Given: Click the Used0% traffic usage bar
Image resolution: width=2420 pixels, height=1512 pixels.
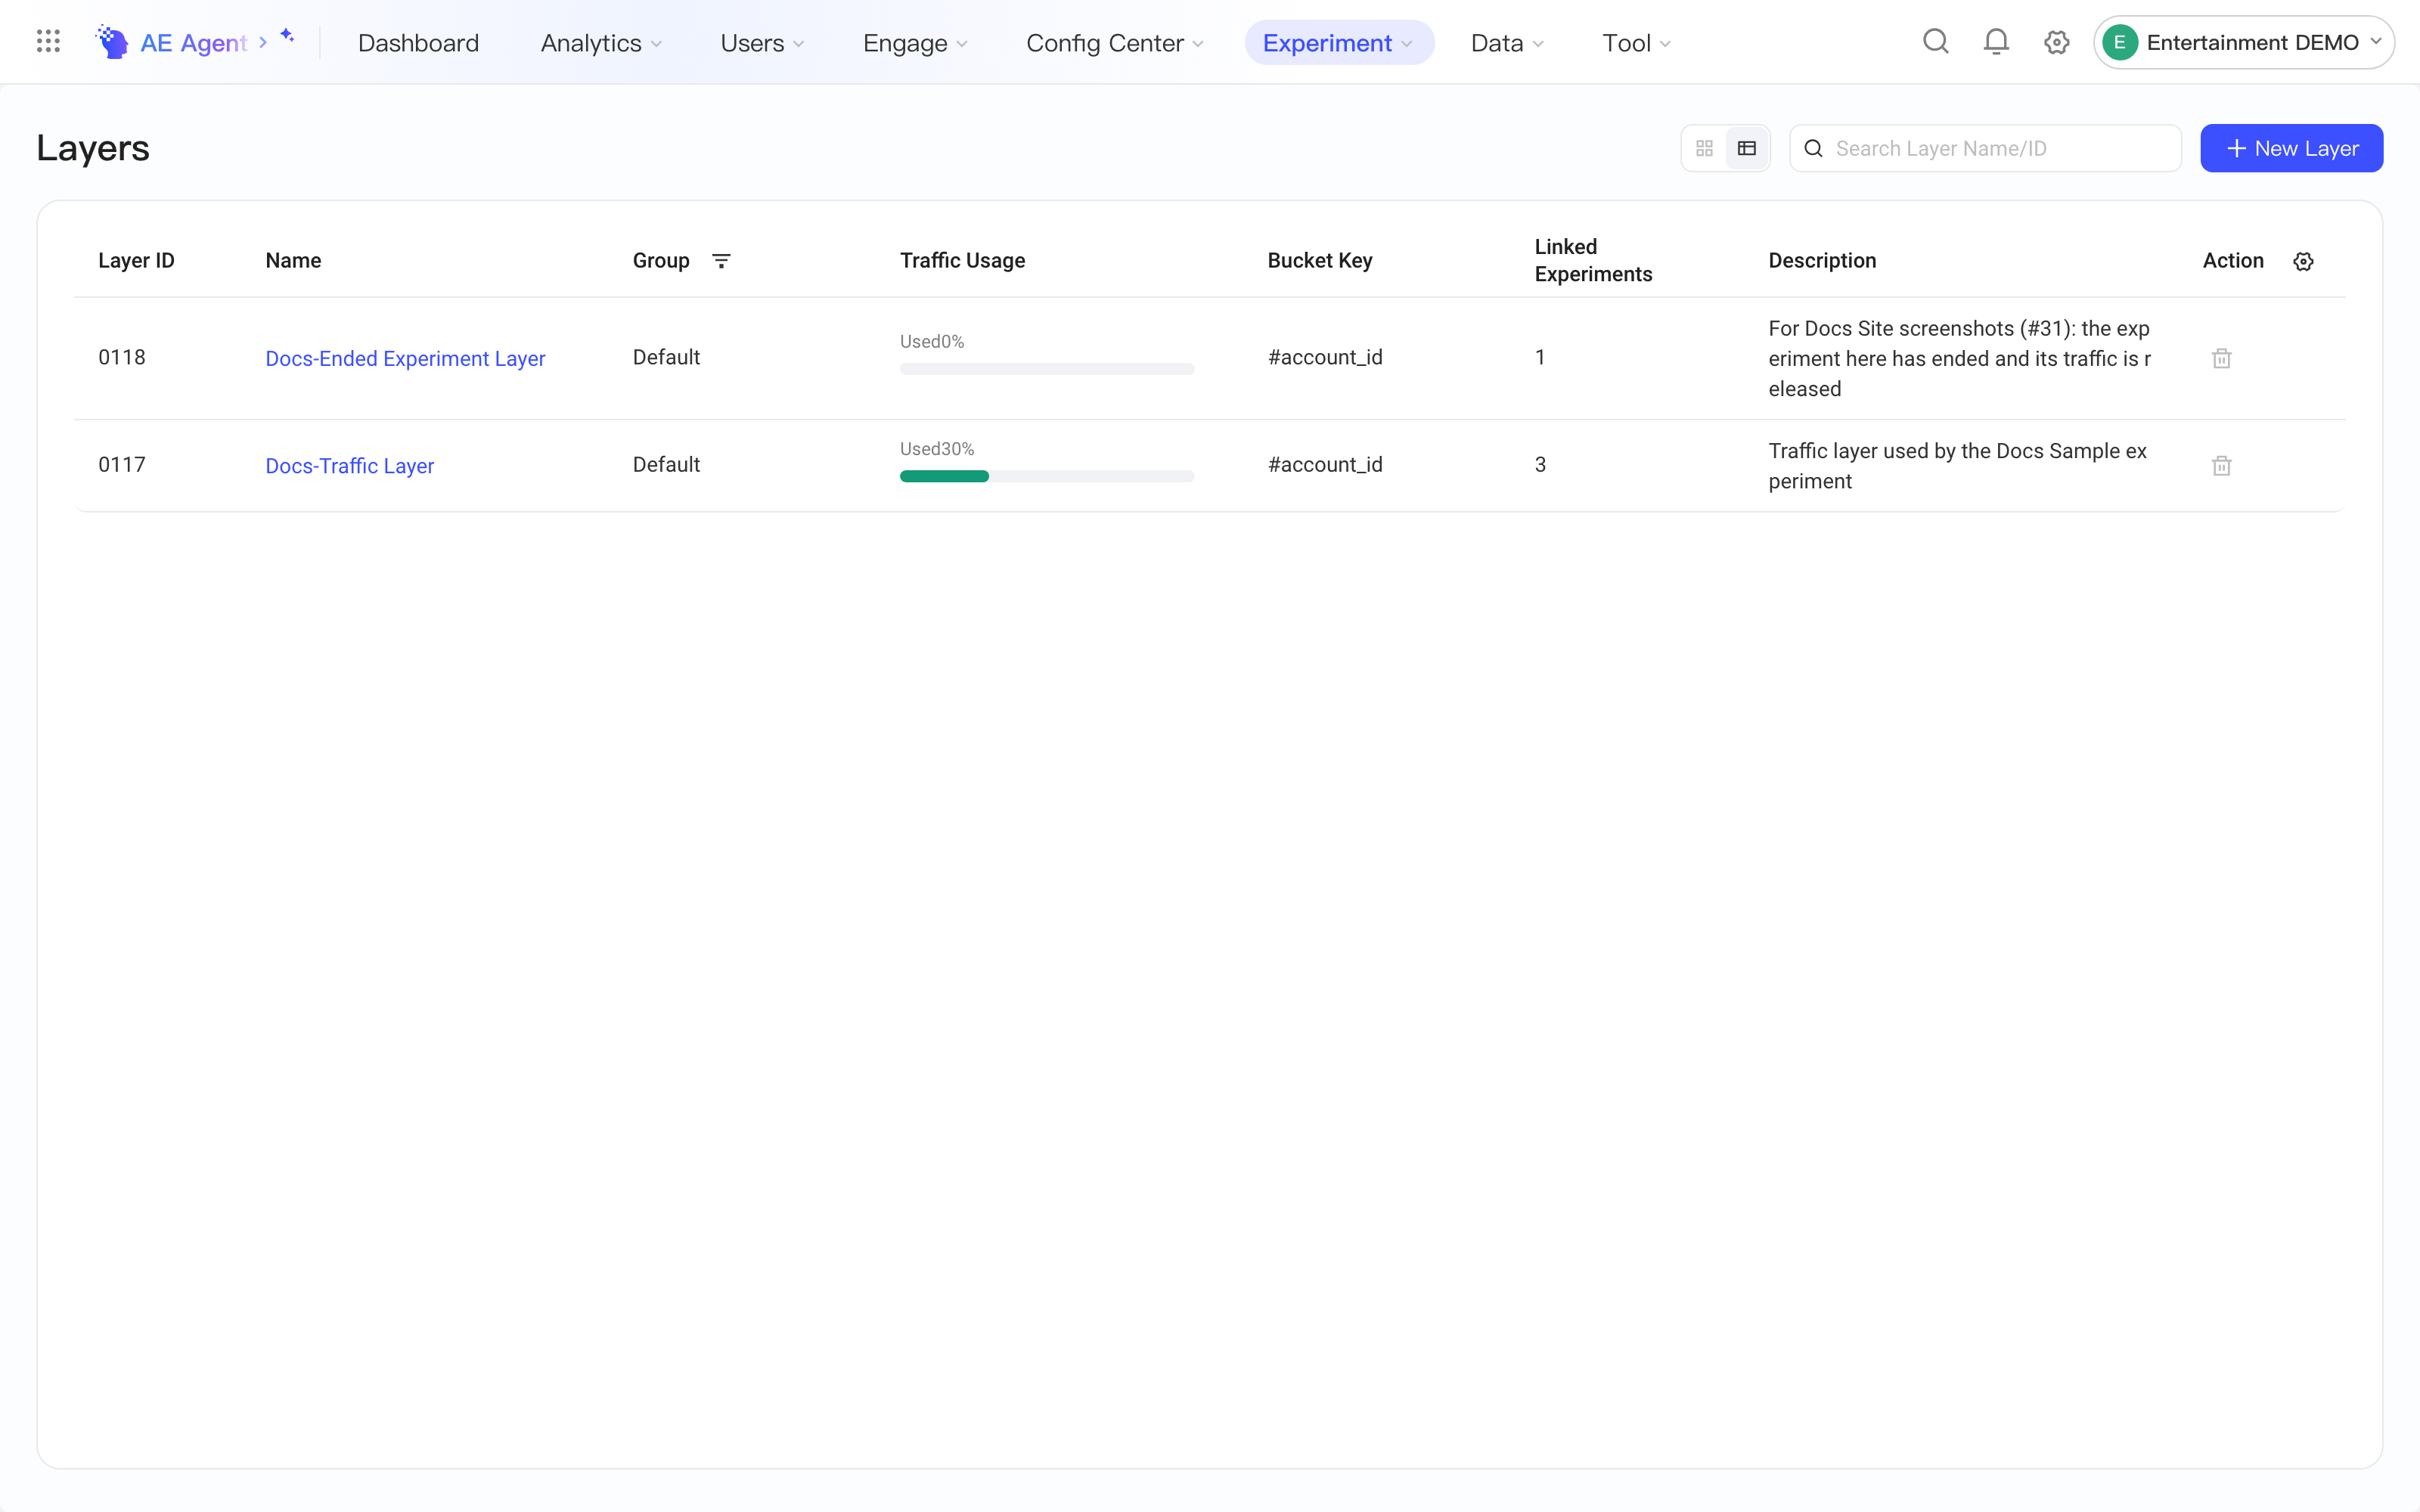Looking at the screenshot, I should click(1047, 369).
